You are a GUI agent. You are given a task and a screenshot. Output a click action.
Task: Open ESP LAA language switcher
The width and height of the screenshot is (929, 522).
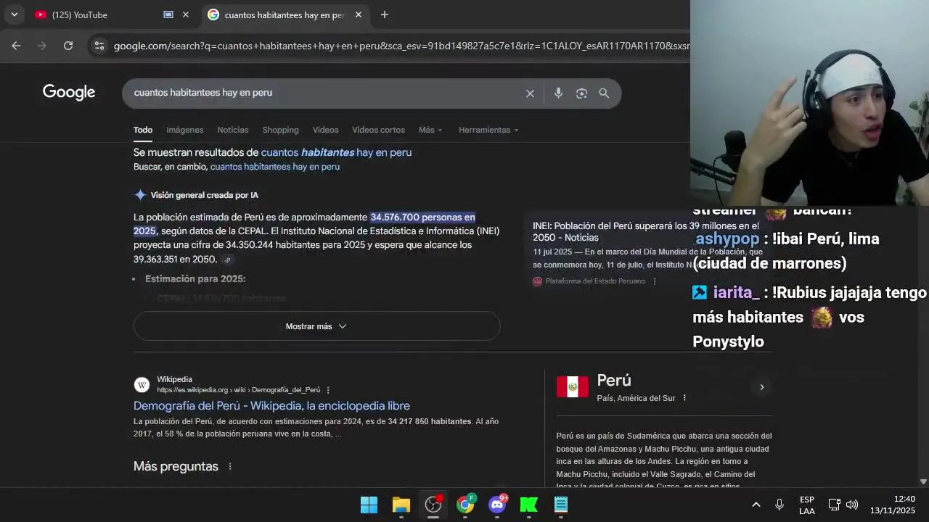point(807,505)
